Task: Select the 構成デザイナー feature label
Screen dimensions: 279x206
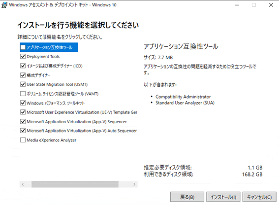Action: pos(38,75)
